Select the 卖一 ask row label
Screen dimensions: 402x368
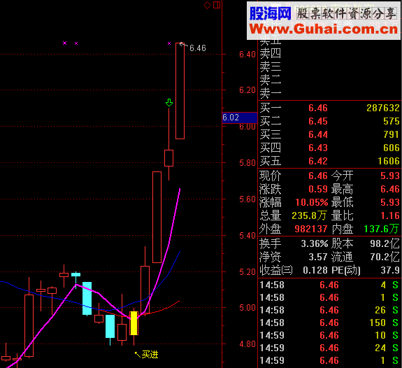[x=271, y=94]
